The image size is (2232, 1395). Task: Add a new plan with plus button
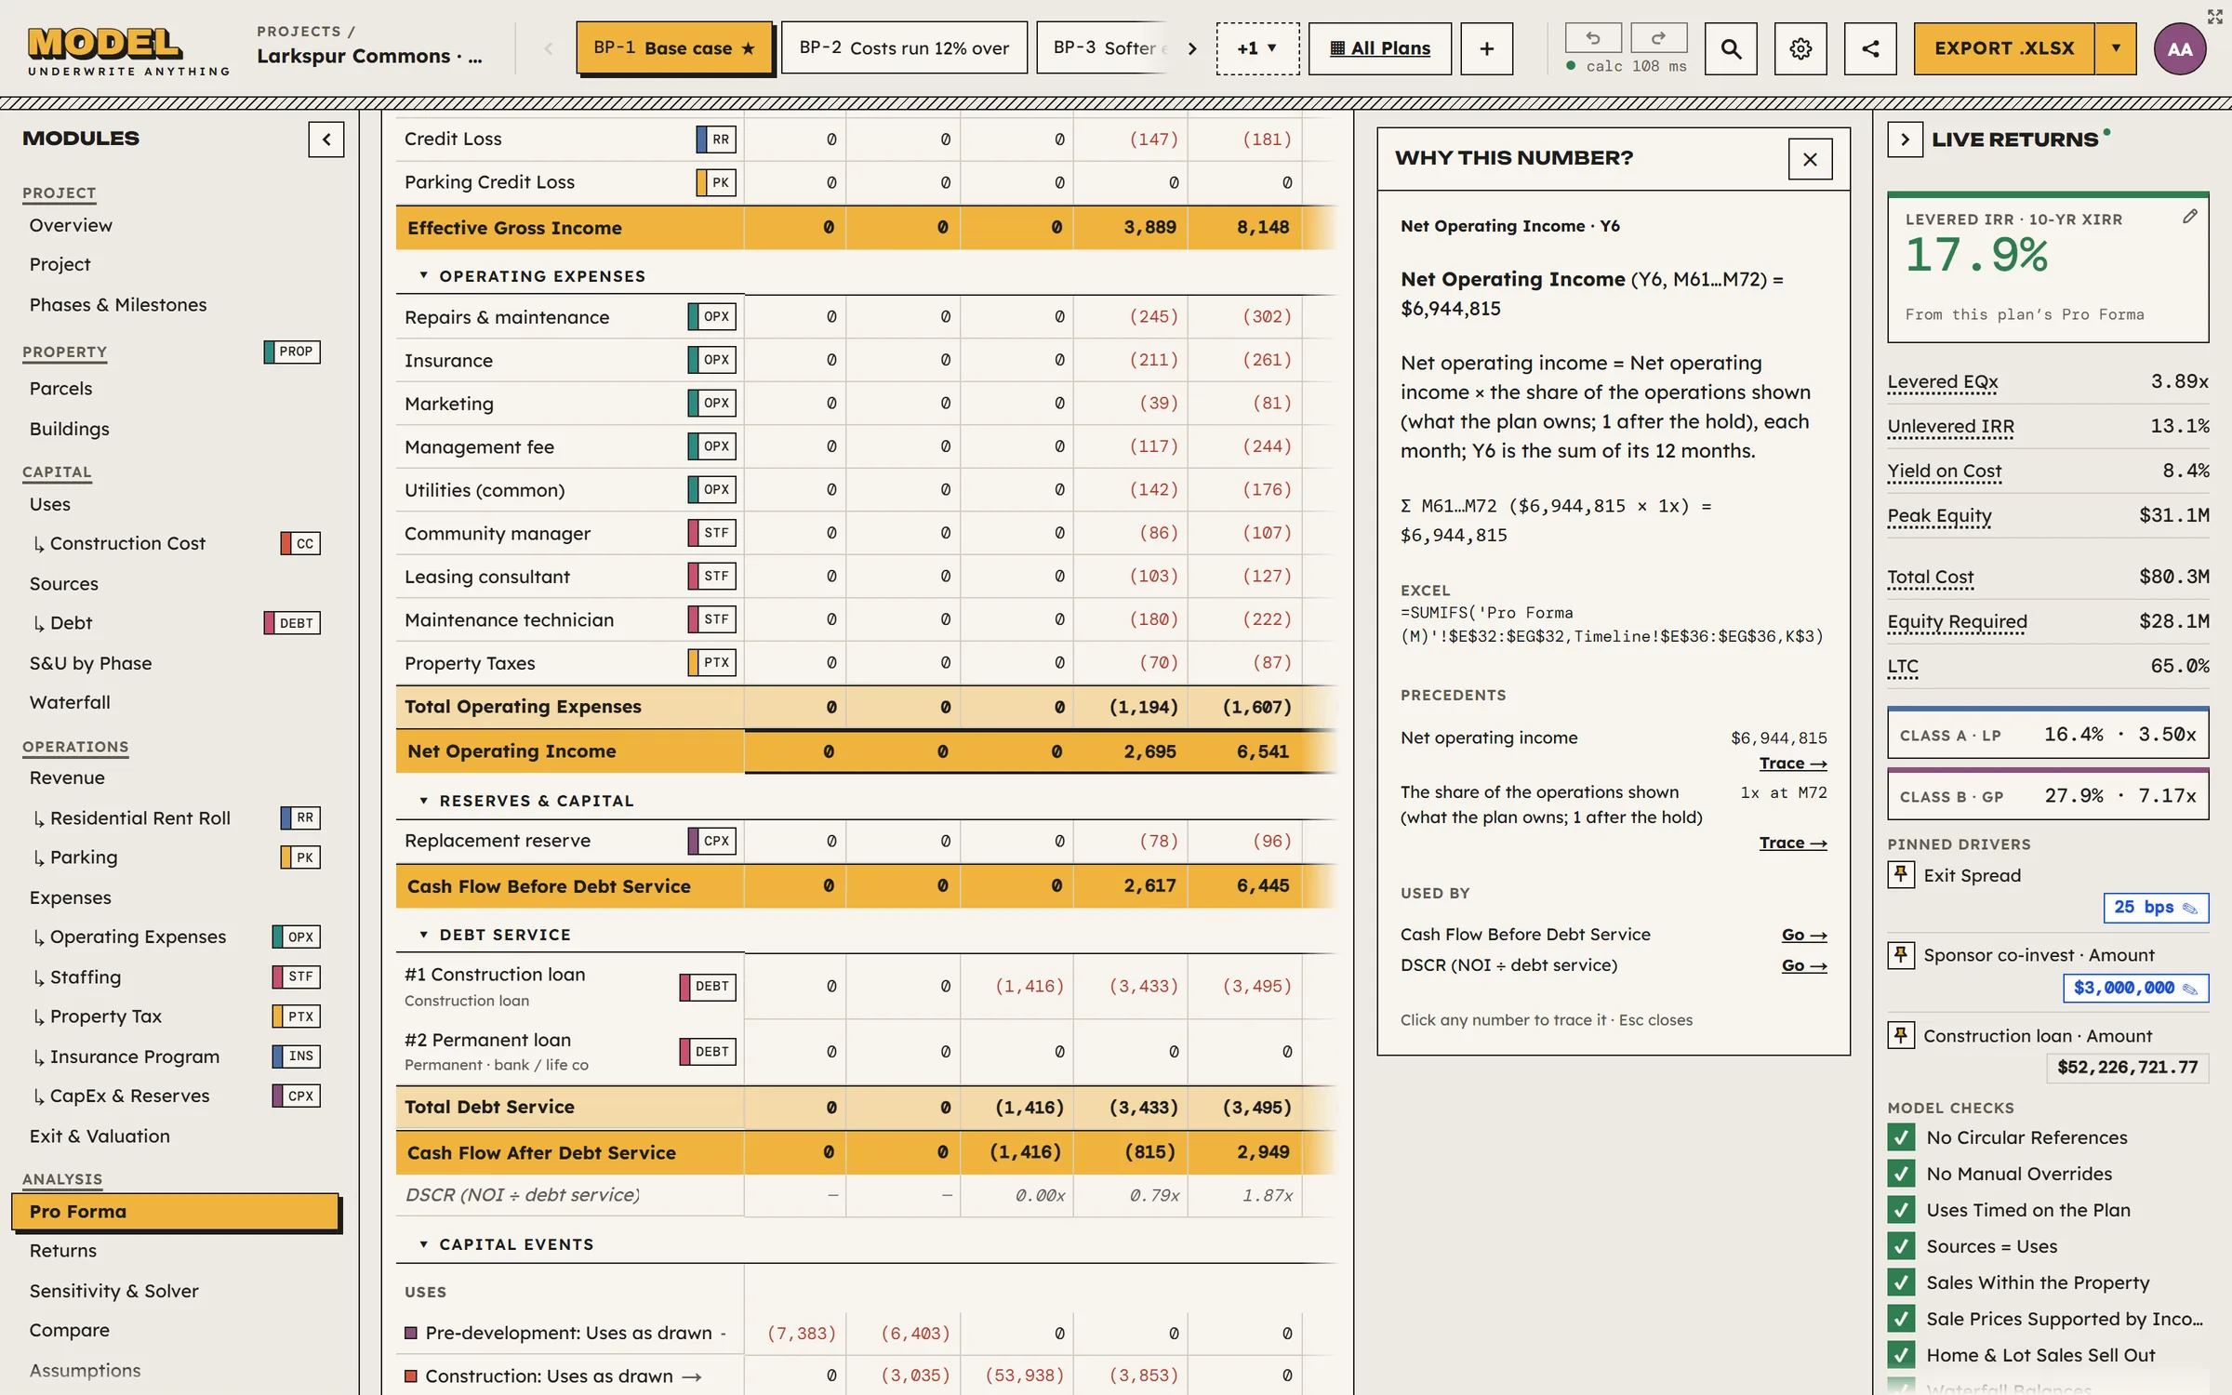[x=1486, y=48]
